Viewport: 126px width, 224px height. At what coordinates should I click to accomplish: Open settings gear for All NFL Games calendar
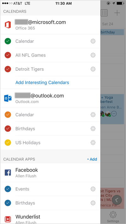point(93,55)
